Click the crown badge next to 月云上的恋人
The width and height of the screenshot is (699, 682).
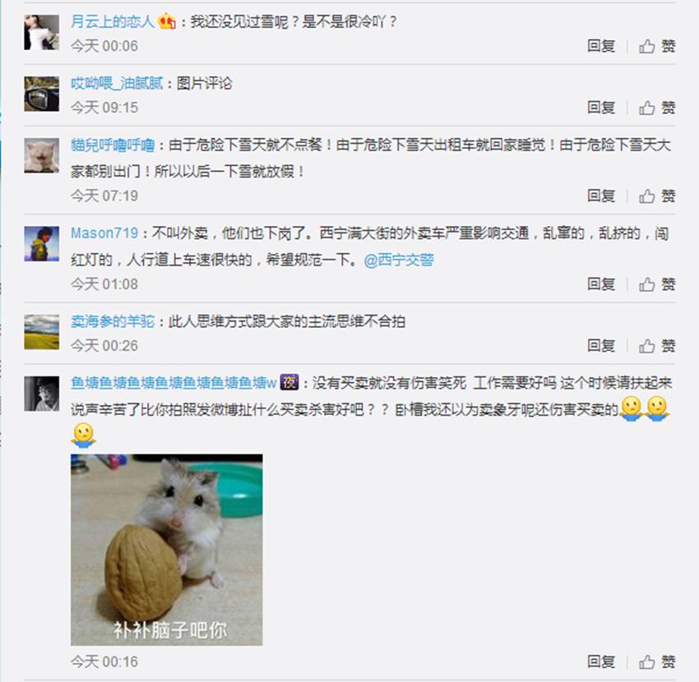pos(167,21)
